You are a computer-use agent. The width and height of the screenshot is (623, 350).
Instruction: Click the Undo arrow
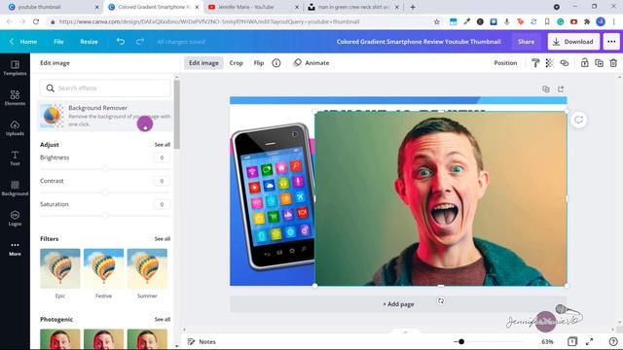(x=121, y=41)
